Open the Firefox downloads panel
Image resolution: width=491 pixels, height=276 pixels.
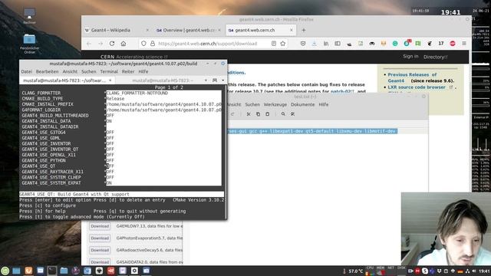pos(314,44)
